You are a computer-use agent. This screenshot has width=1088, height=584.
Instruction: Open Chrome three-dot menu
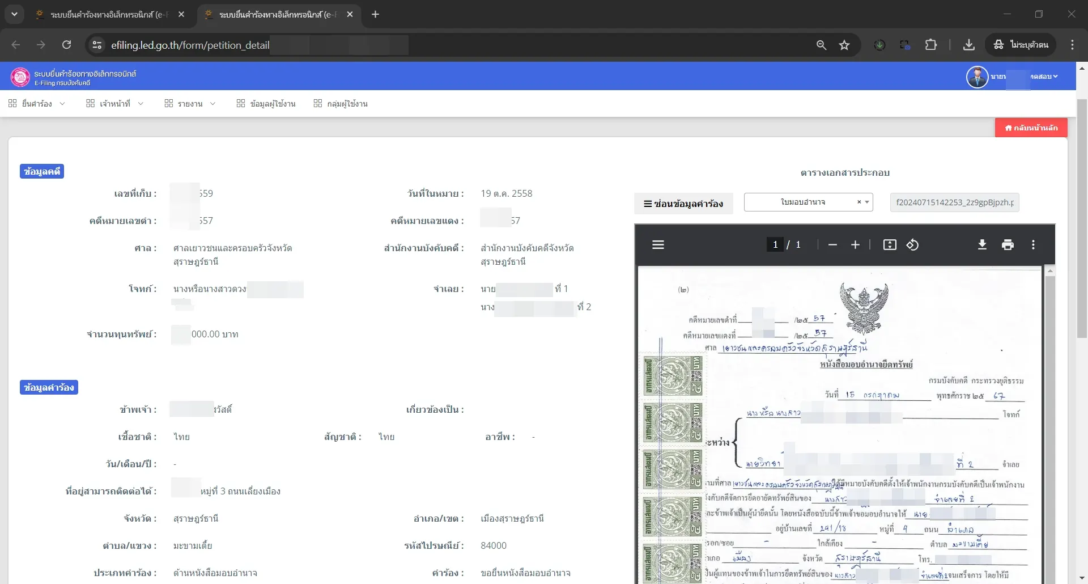point(1072,45)
